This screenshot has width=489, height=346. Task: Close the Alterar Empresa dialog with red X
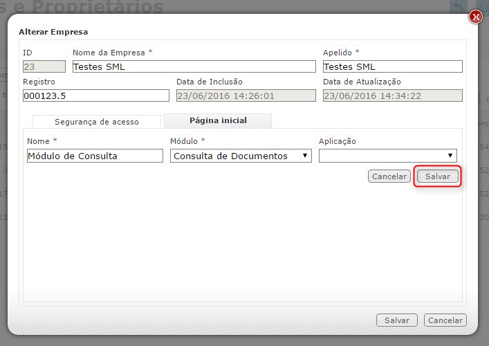(x=475, y=18)
